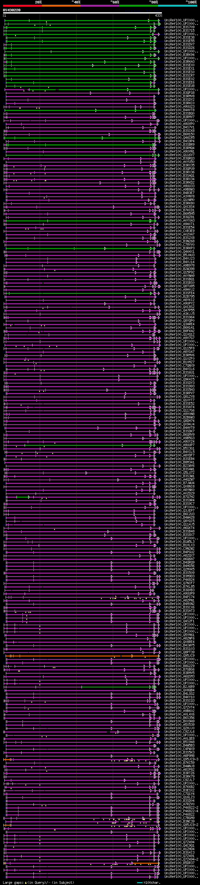Open the UniRef100_Q7ZVT4 hit
This screenshot has height=885, width=200.
coord(179,707)
